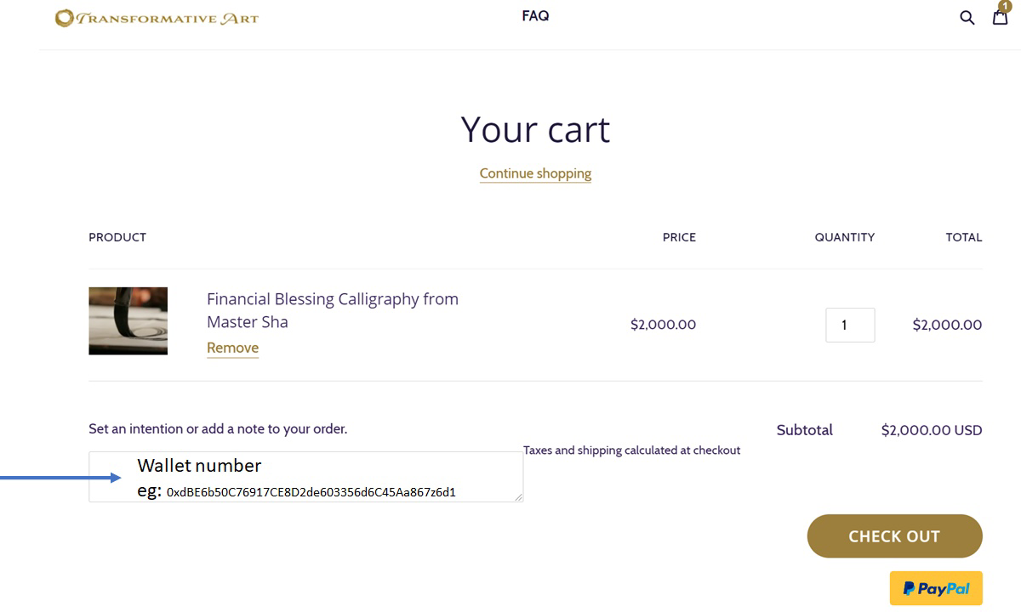The width and height of the screenshot is (1021, 612).
Task: Click the item price $2,000.00
Action: pos(663,325)
